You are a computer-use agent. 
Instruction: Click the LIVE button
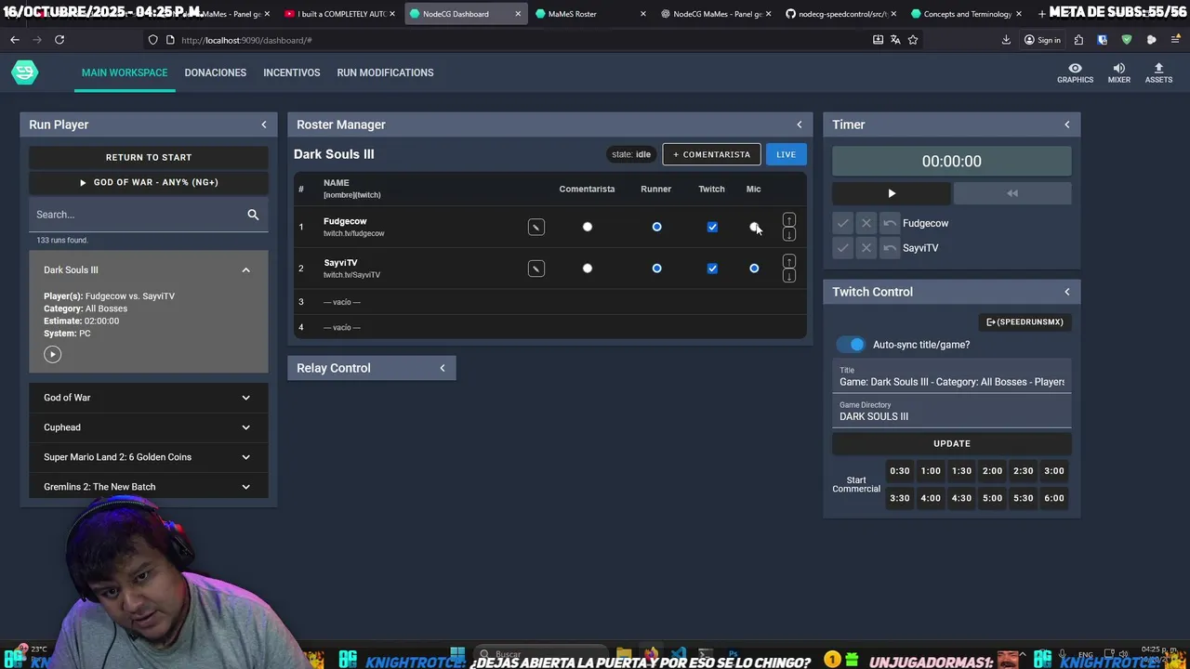pyautogui.click(x=786, y=154)
